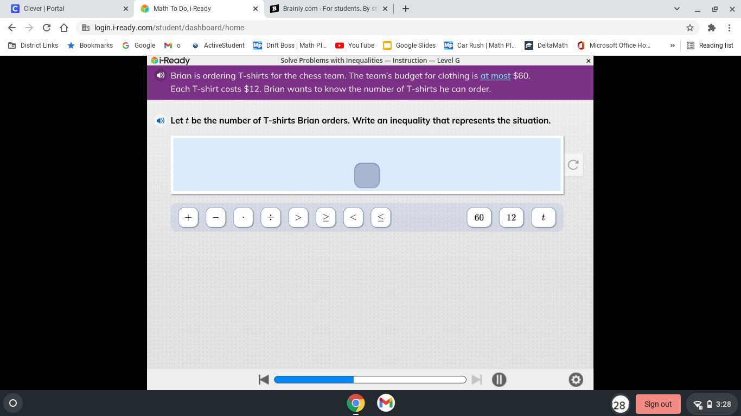Click the lesson progress bar

[370, 380]
